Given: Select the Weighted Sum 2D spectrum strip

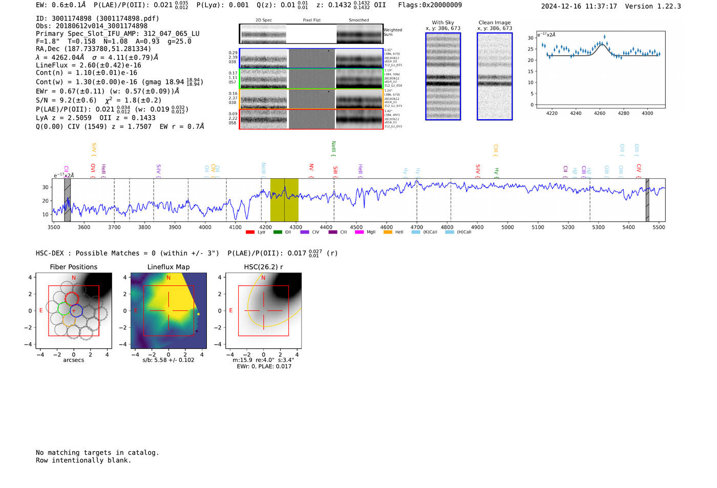Looking at the screenshot, I should (x=311, y=34).
